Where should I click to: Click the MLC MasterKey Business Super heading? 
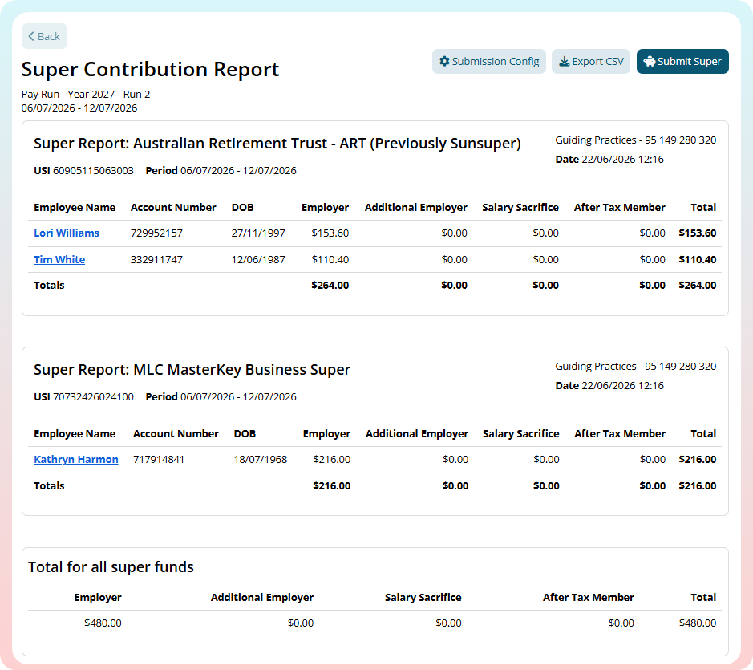click(x=192, y=370)
